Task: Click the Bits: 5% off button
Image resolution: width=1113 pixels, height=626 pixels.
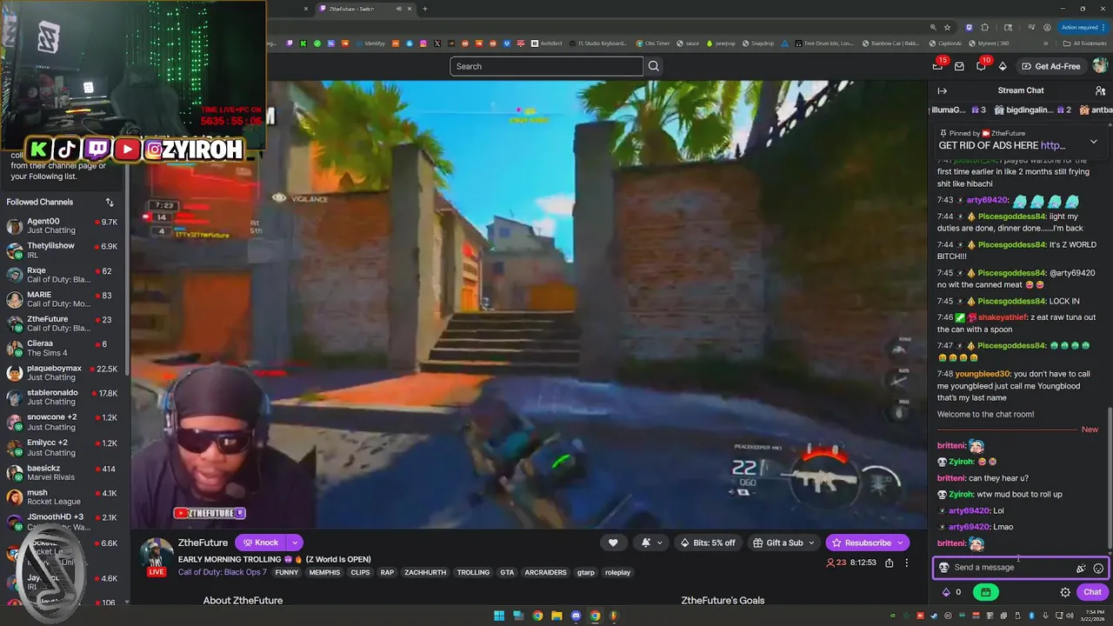Action: point(708,543)
